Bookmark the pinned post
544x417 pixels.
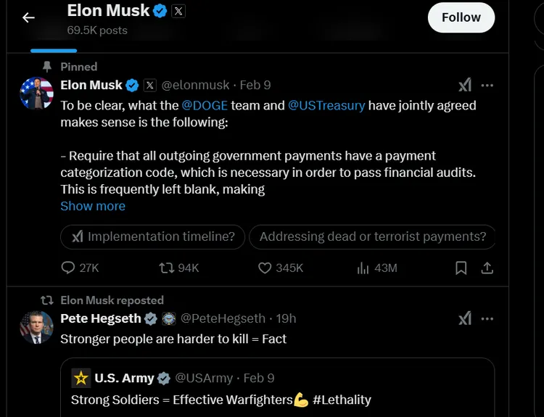[x=461, y=268]
